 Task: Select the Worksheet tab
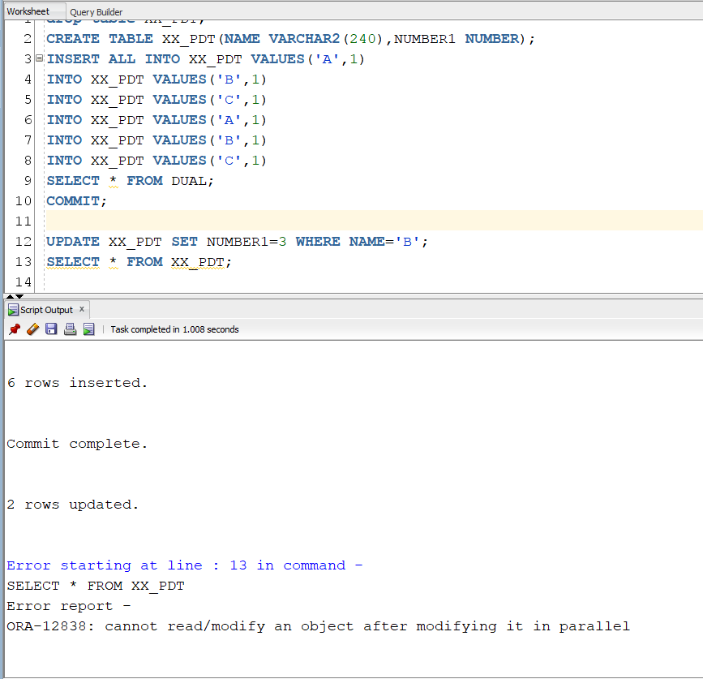point(28,11)
